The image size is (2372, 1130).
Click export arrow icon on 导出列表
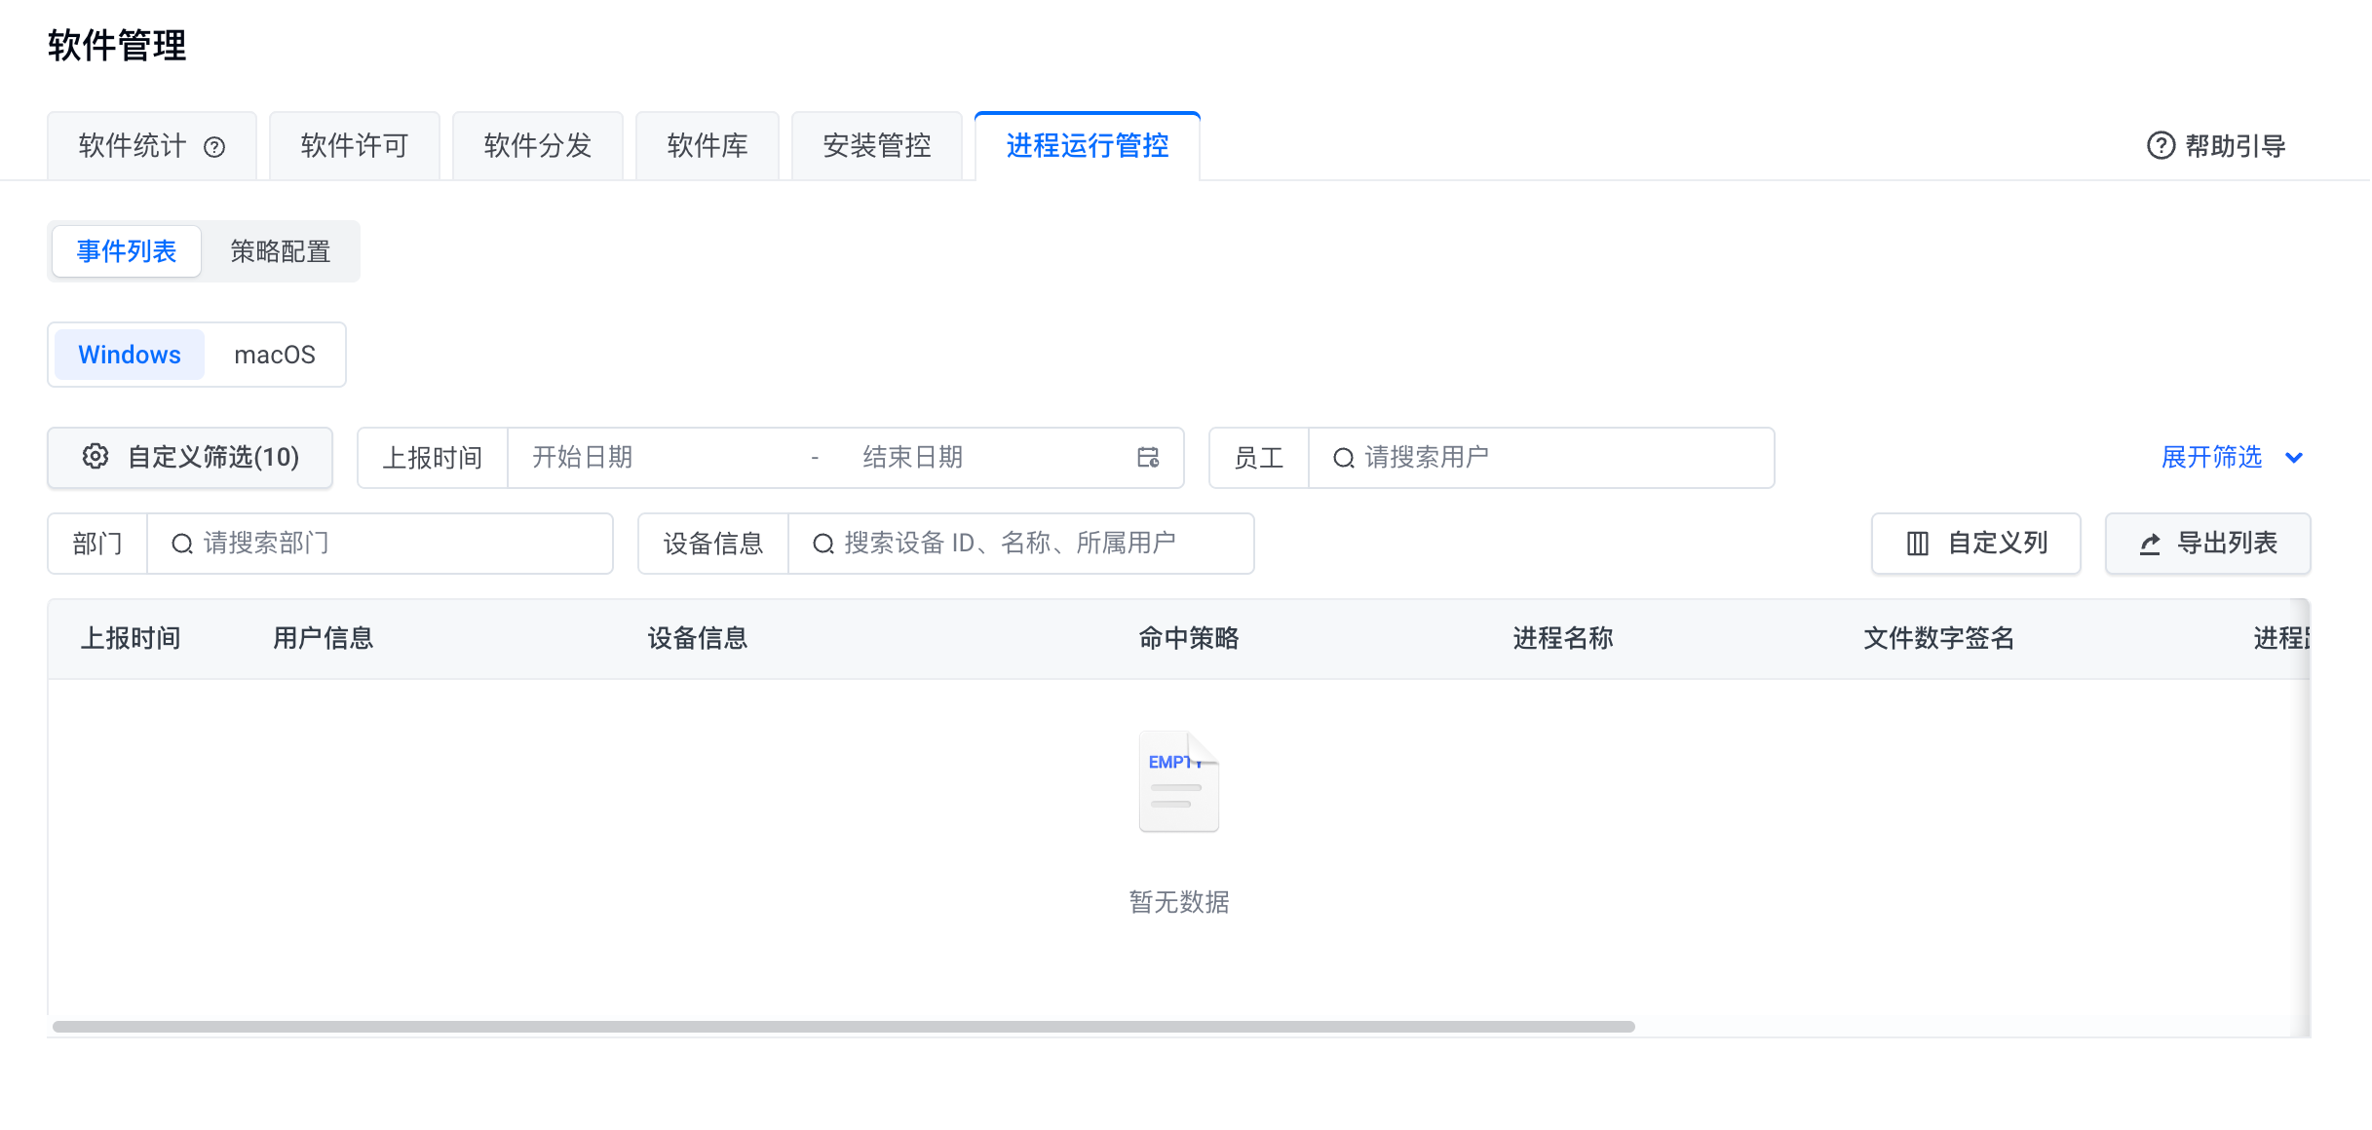[x=2150, y=544]
